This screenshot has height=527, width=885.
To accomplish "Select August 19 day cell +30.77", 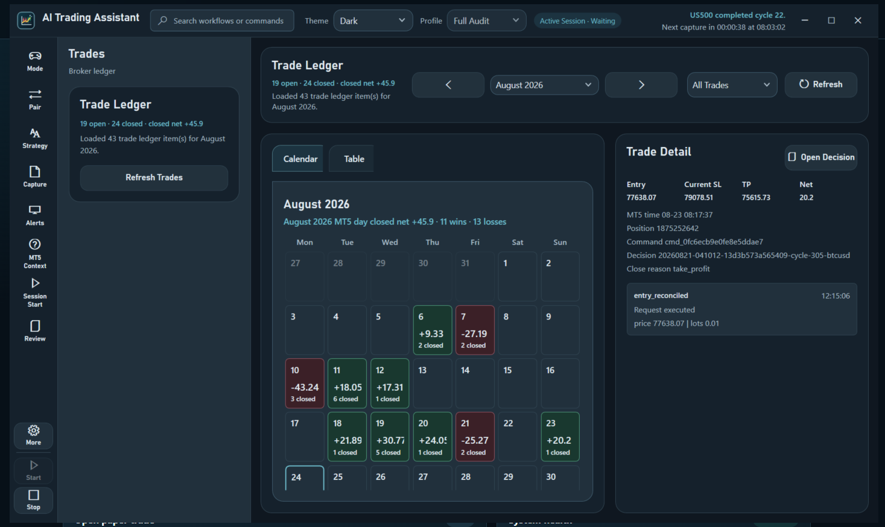I will [390, 437].
